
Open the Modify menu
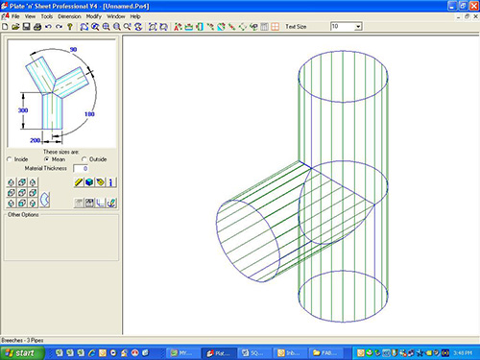(x=94, y=16)
